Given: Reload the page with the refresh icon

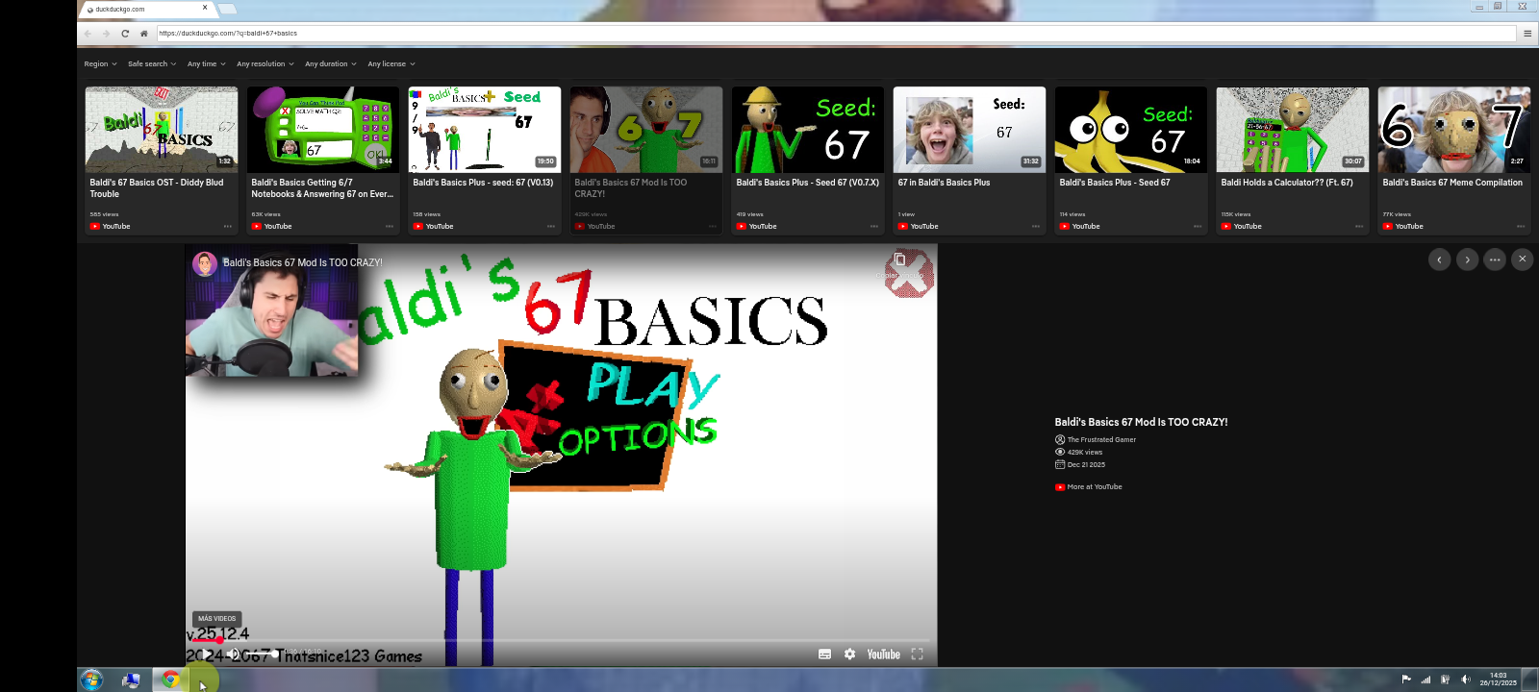Looking at the screenshot, I should [125, 34].
